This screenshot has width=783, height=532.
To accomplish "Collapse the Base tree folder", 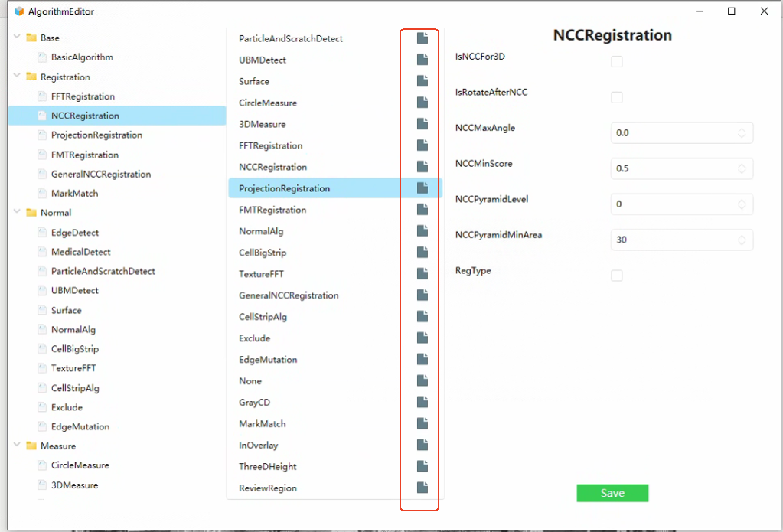I will pos(17,37).
